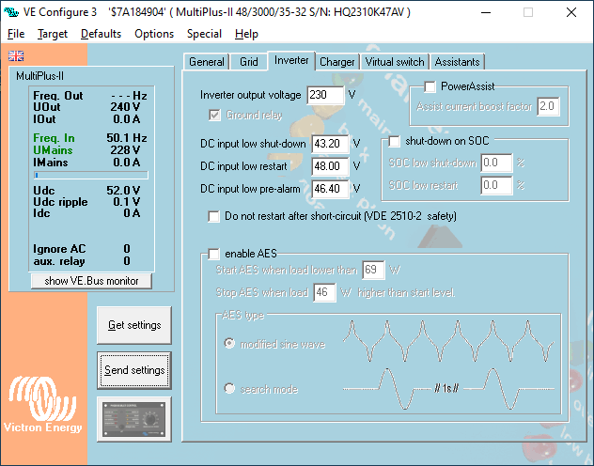Click the DC input low shut-down field

pyautogui.click(x=330, y=144)
